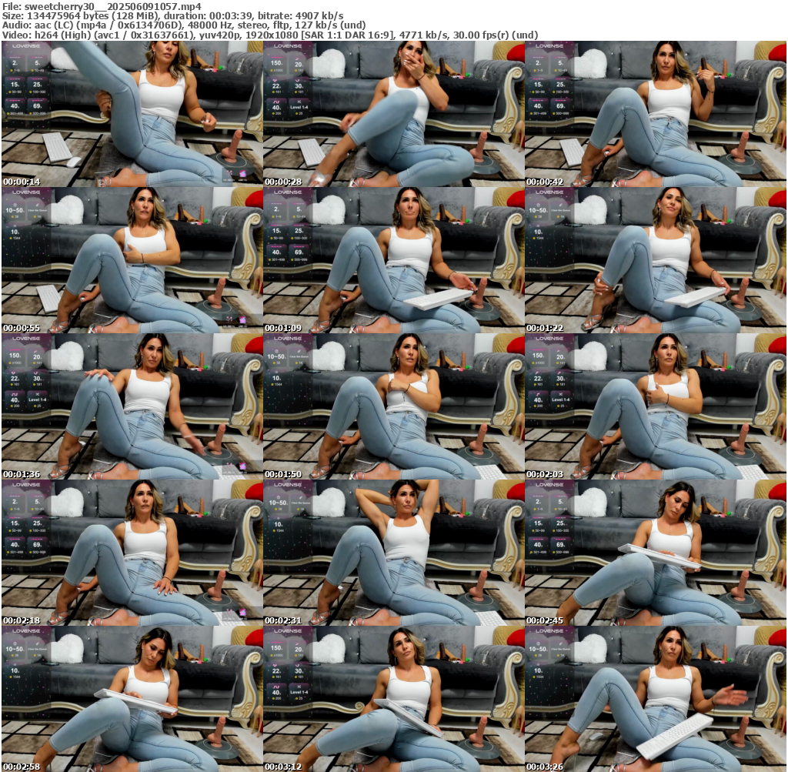Image resolution: width=788 pixels, height=772 pixels.
Task: Open the frame thumbnail stamped 00:00:14
Action: (x=132, y=114)
